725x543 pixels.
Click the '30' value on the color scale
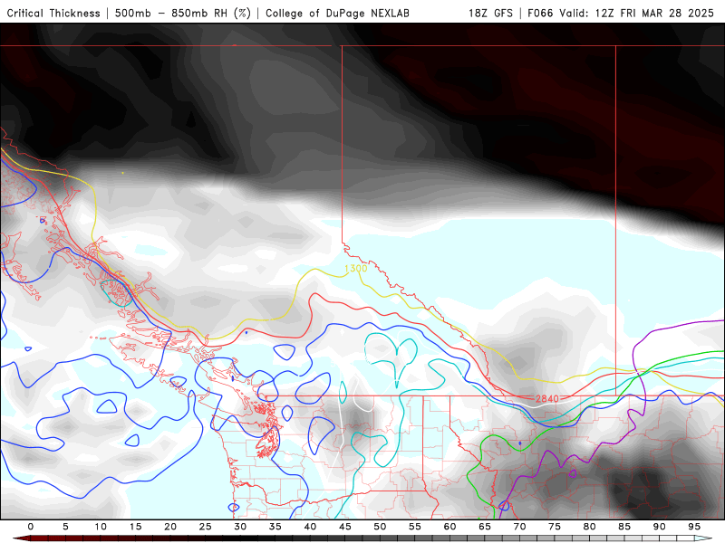(240, 527)
